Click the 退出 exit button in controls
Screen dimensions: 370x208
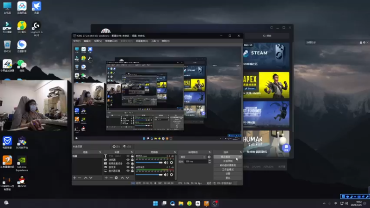(x=228, y=178)
